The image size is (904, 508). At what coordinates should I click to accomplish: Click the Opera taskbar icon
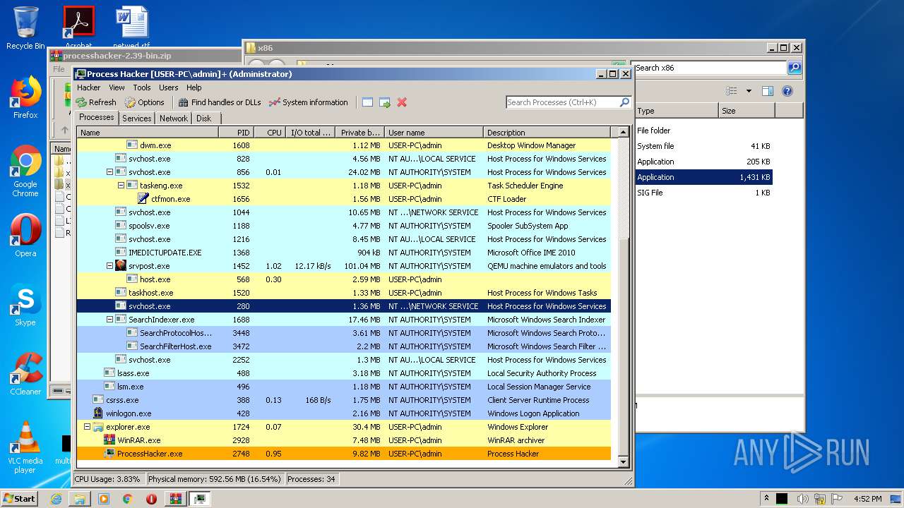coord(151,499)
